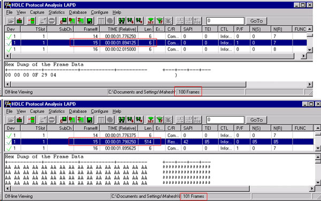Open the D detail view icon in upper window
The width and height of the screenshot is (321, 201).
pyautogui.click(x=72, y=21)
